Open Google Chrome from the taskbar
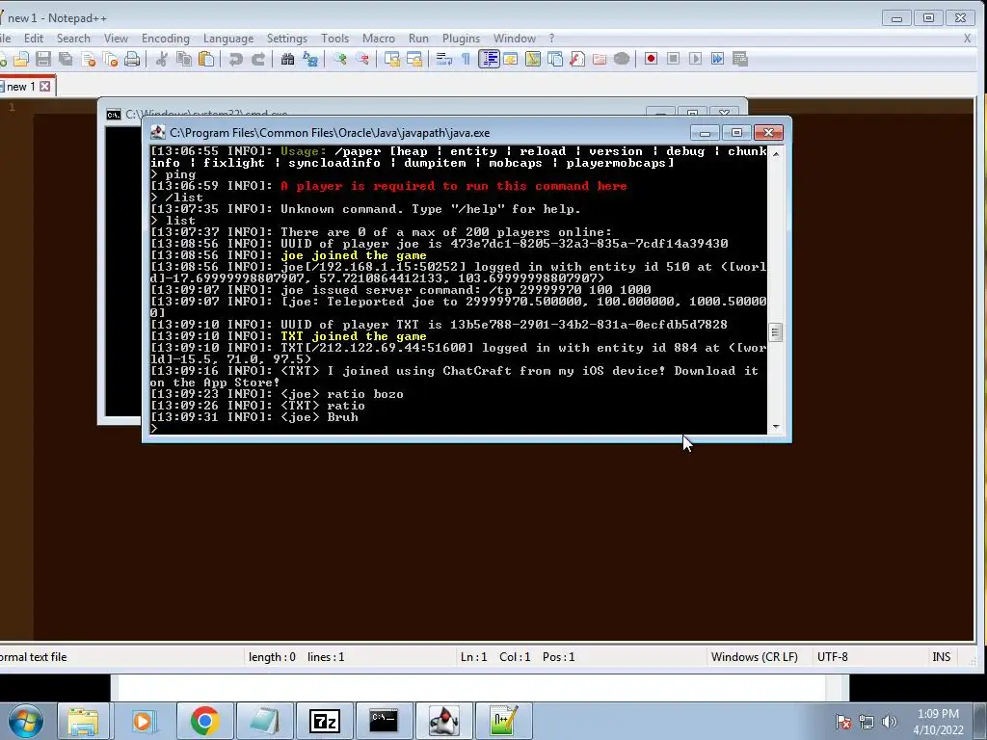 (204, 721)
